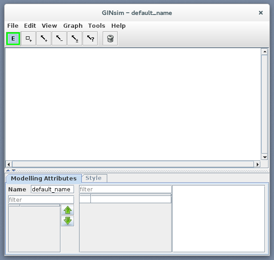Select the Edit mode E tool
The width and height of the screenshot is (274, 260).
(x=13, y=39)
